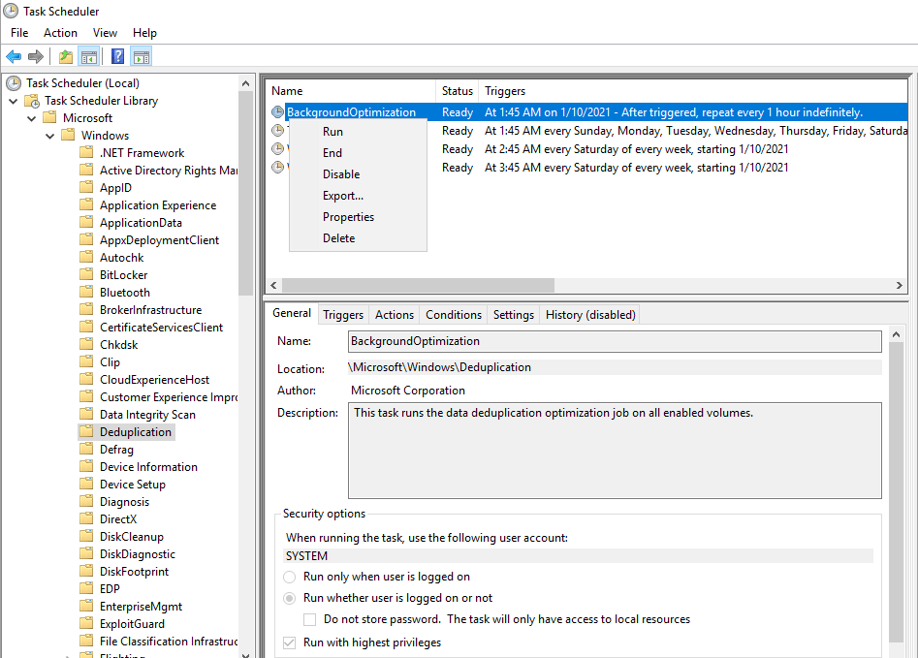Sort tasks by the Name column header
918x658 pixels.
point(351,91)
